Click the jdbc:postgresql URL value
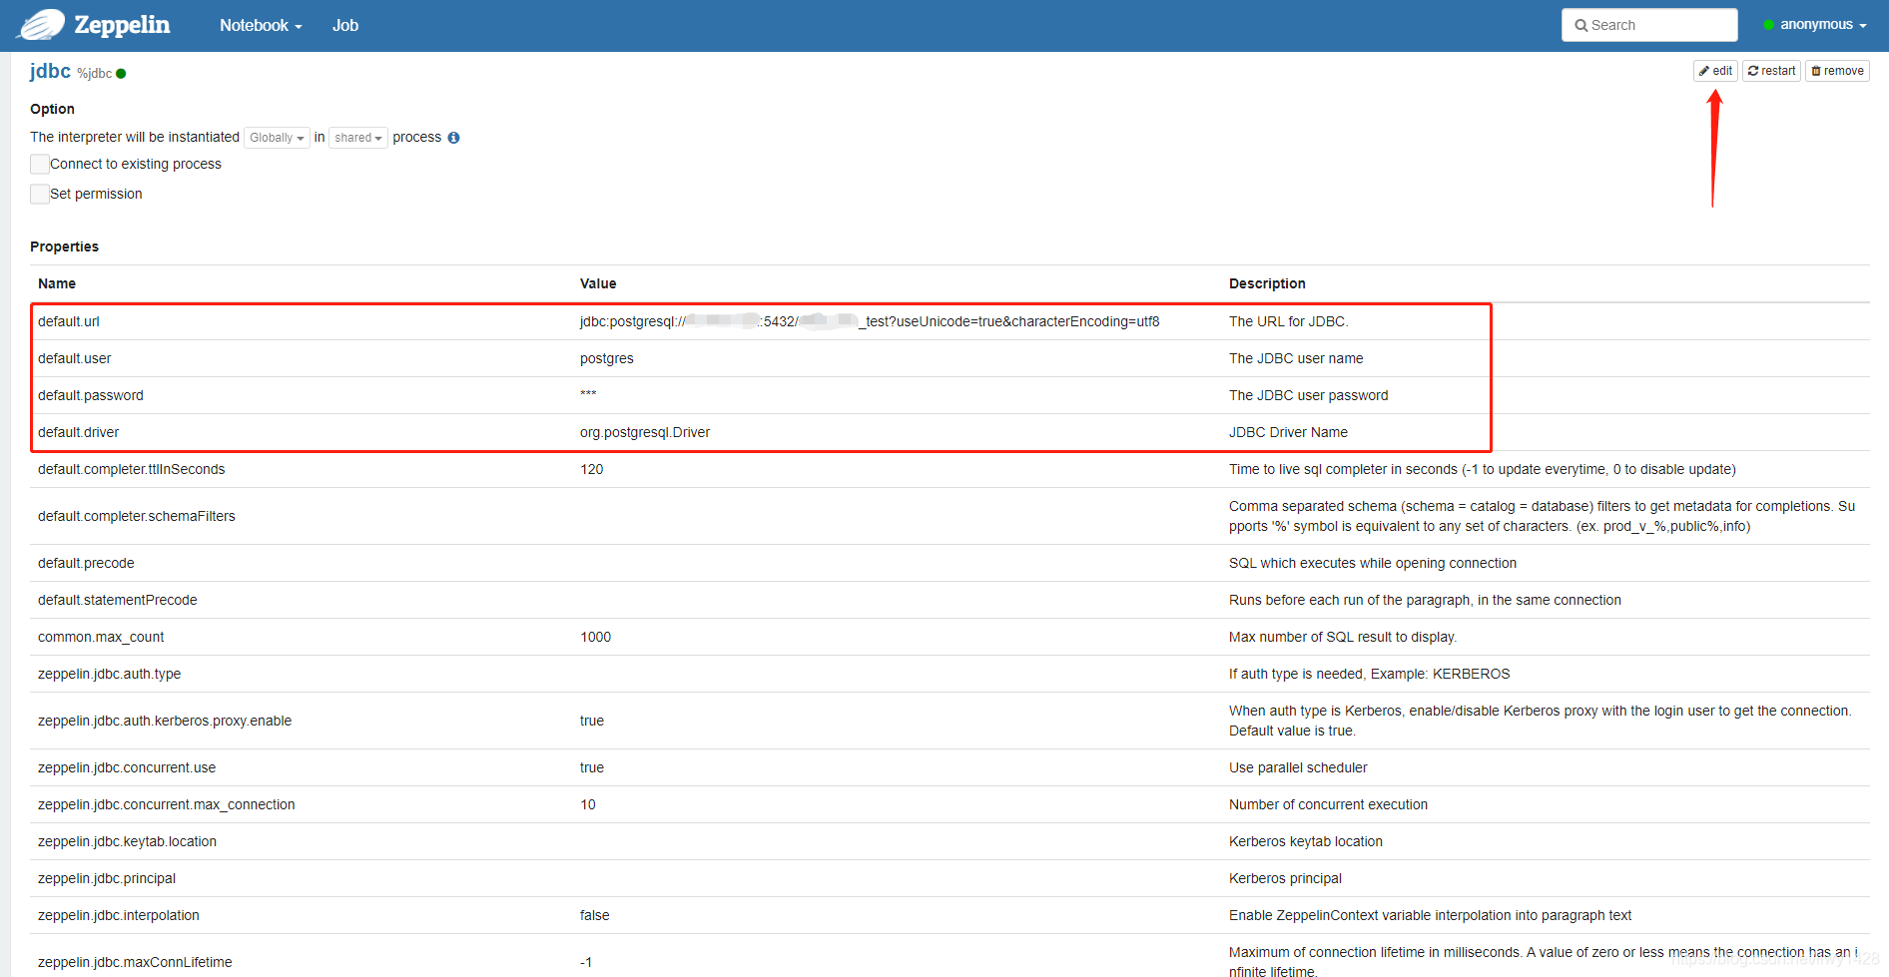The width and height of the screenshot is (1889, 977). 870,321
